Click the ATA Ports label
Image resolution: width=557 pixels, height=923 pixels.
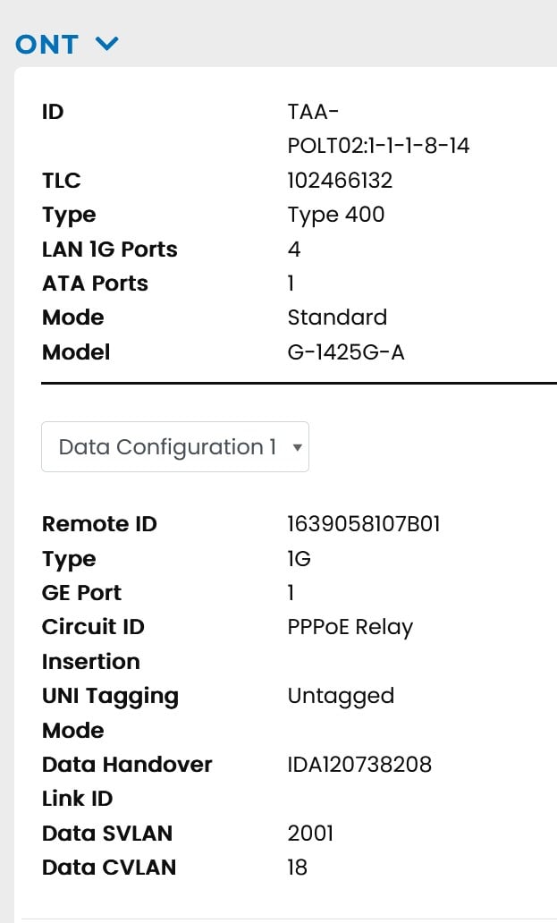point(95,284)
